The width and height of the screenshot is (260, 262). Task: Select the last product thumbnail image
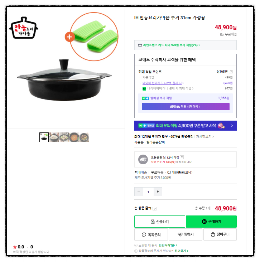pos(84,137)
